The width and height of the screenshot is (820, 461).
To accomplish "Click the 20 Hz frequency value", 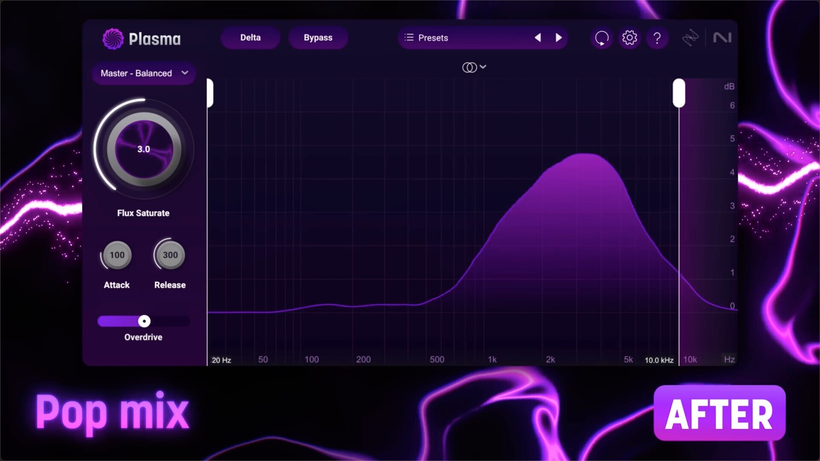I will pos(221,360).
